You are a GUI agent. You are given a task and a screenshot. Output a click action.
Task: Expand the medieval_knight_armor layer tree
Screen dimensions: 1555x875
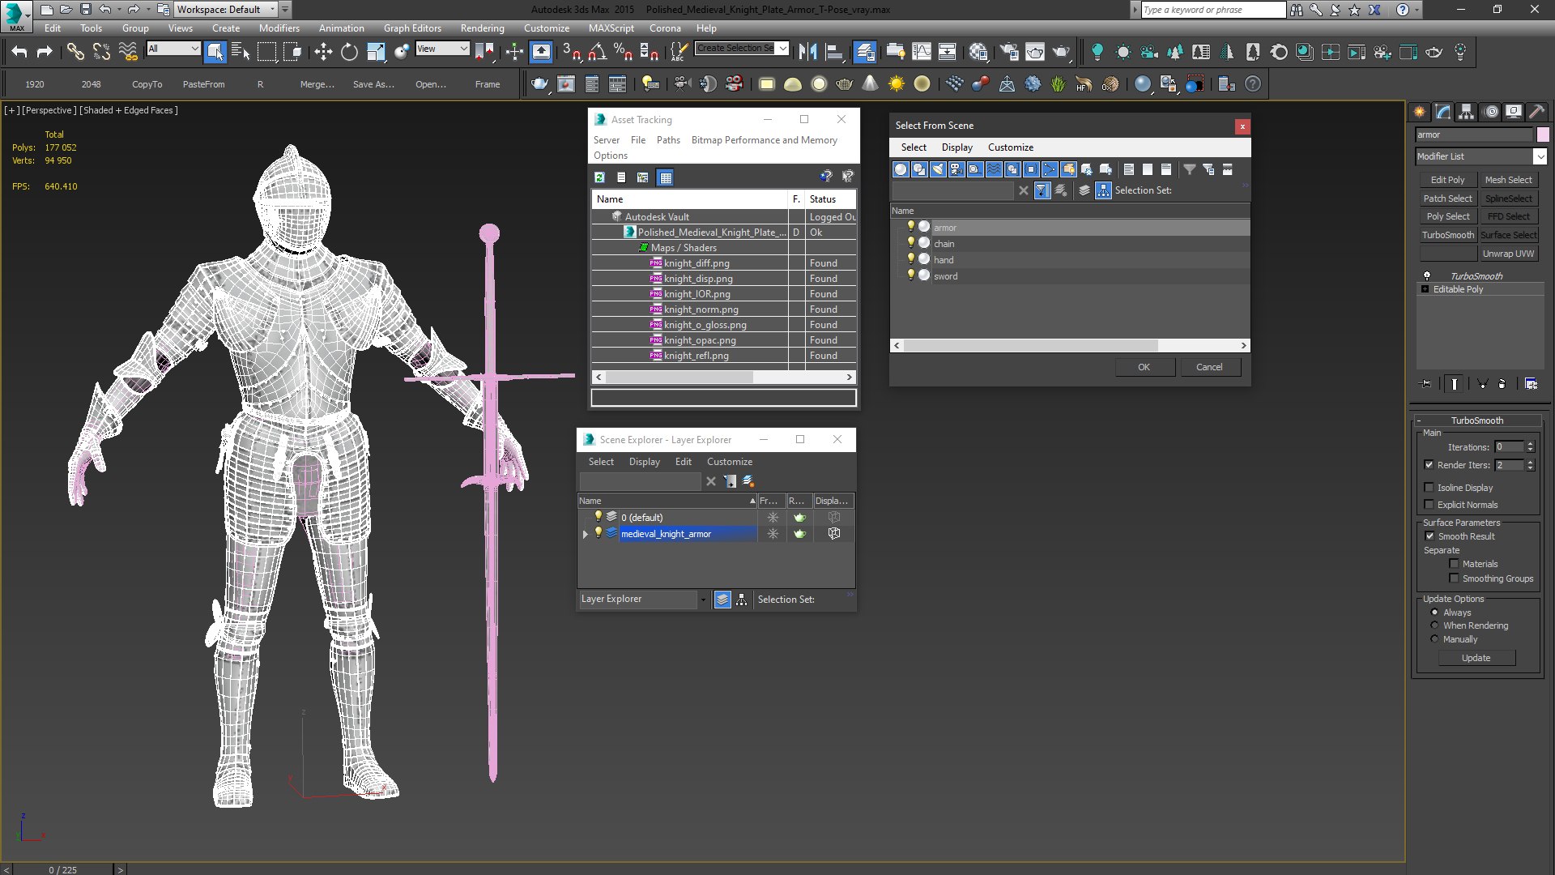coord(585,534)
